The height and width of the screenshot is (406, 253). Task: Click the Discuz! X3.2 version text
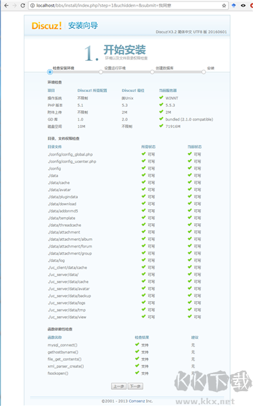(x=191, y=32)
